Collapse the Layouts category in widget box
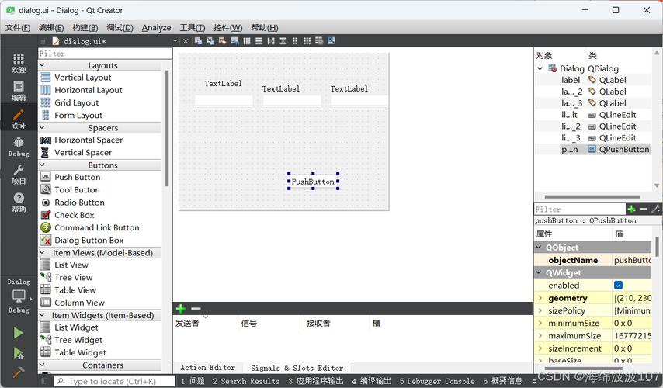The height and width of the screenshot is (388, 663). [x=43, y=65]
